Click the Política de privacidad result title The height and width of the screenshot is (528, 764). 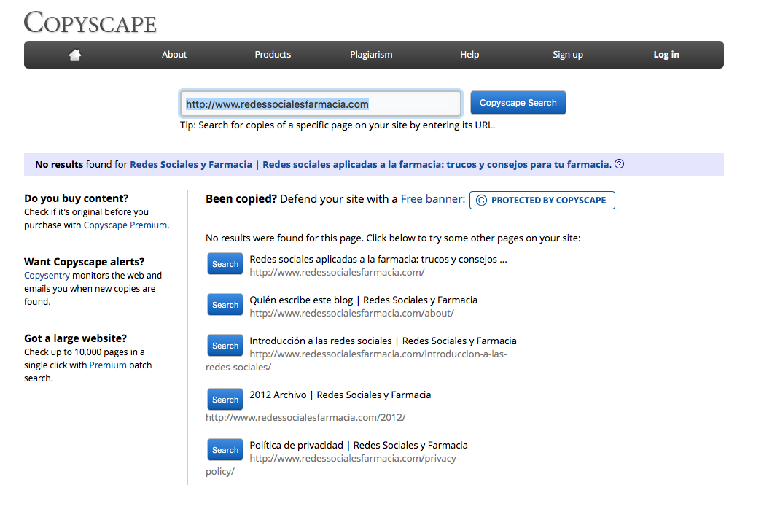pyautogui.click(x=359, y=445)
